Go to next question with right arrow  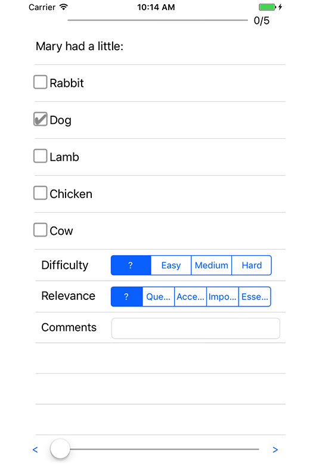coord(275,449)
